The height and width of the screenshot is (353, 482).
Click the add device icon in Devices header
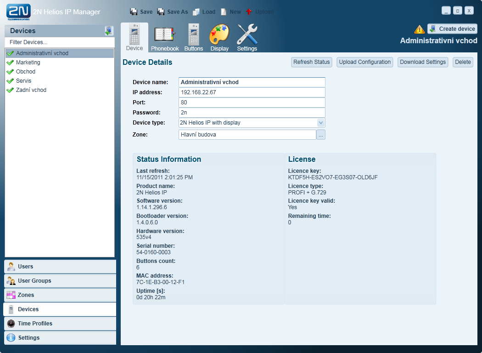coord(108,31)
